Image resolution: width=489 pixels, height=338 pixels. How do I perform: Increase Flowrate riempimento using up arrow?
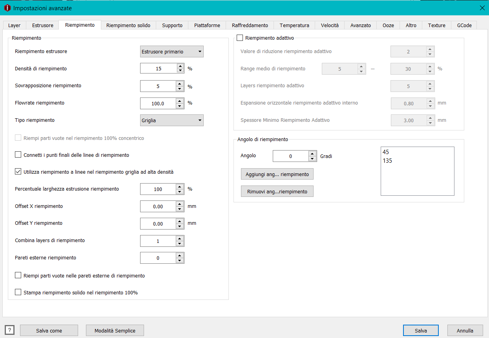180,101
